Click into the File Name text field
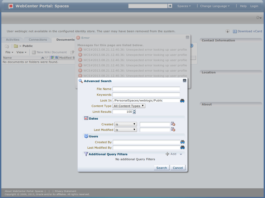265x198 pixels. click(146, 89)
